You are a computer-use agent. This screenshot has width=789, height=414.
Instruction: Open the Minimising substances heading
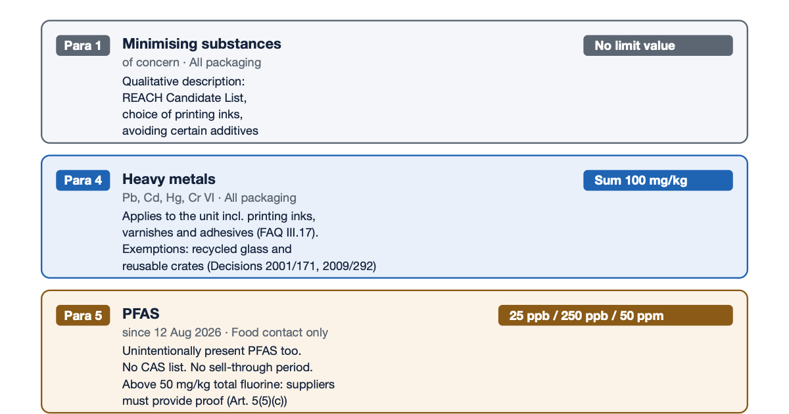(202, 44)
